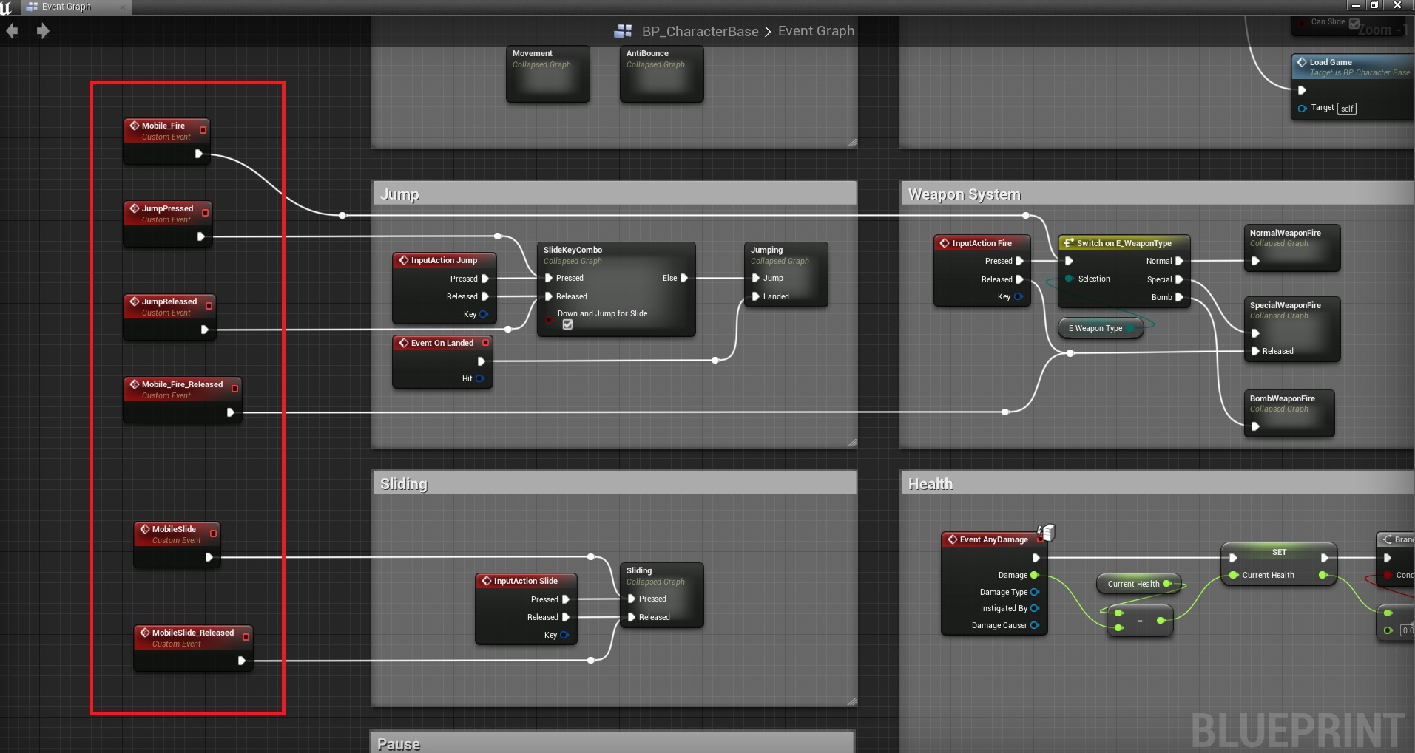Screen dimensions: 1415x753
Task: Click BP_CharacterBase in the breadcrumb
Action: tap(700, 31)
